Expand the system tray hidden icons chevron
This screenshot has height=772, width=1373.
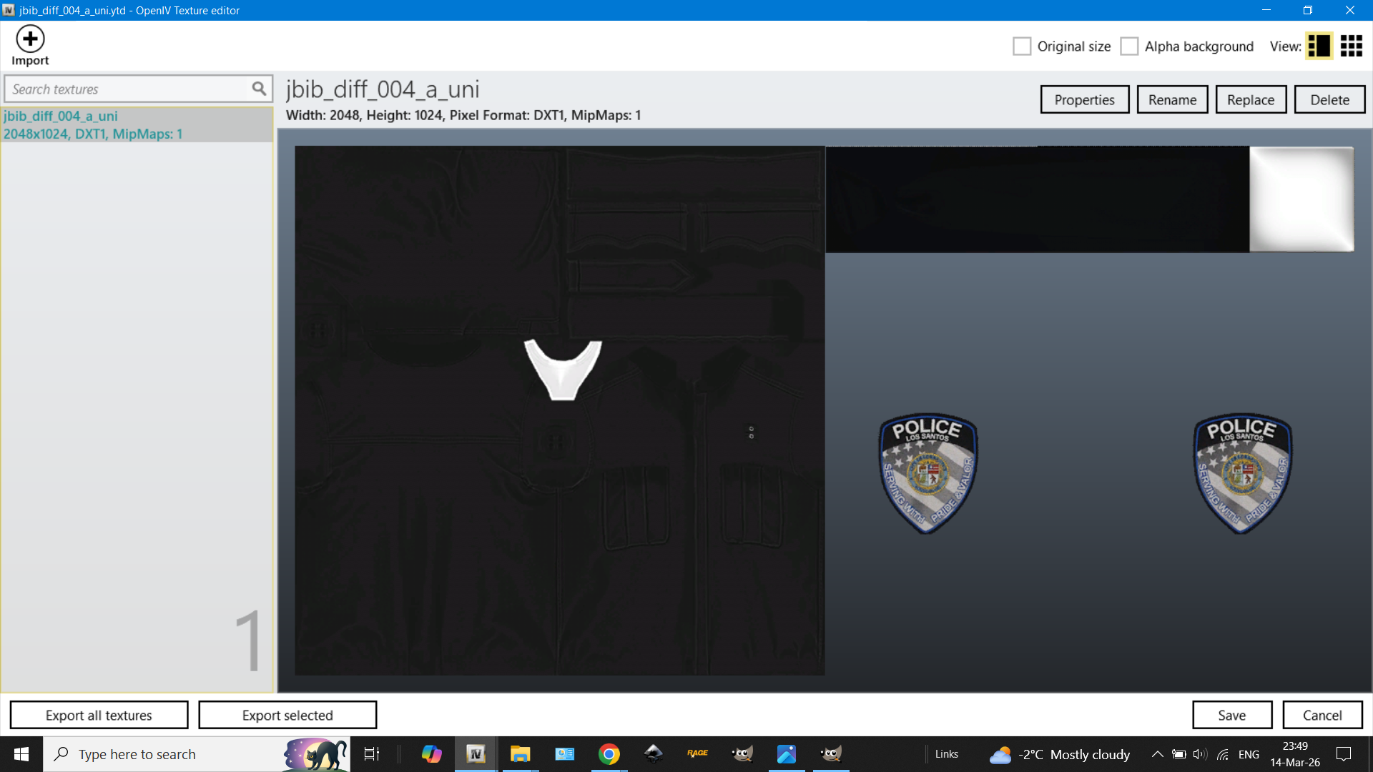click(1157, 754)
